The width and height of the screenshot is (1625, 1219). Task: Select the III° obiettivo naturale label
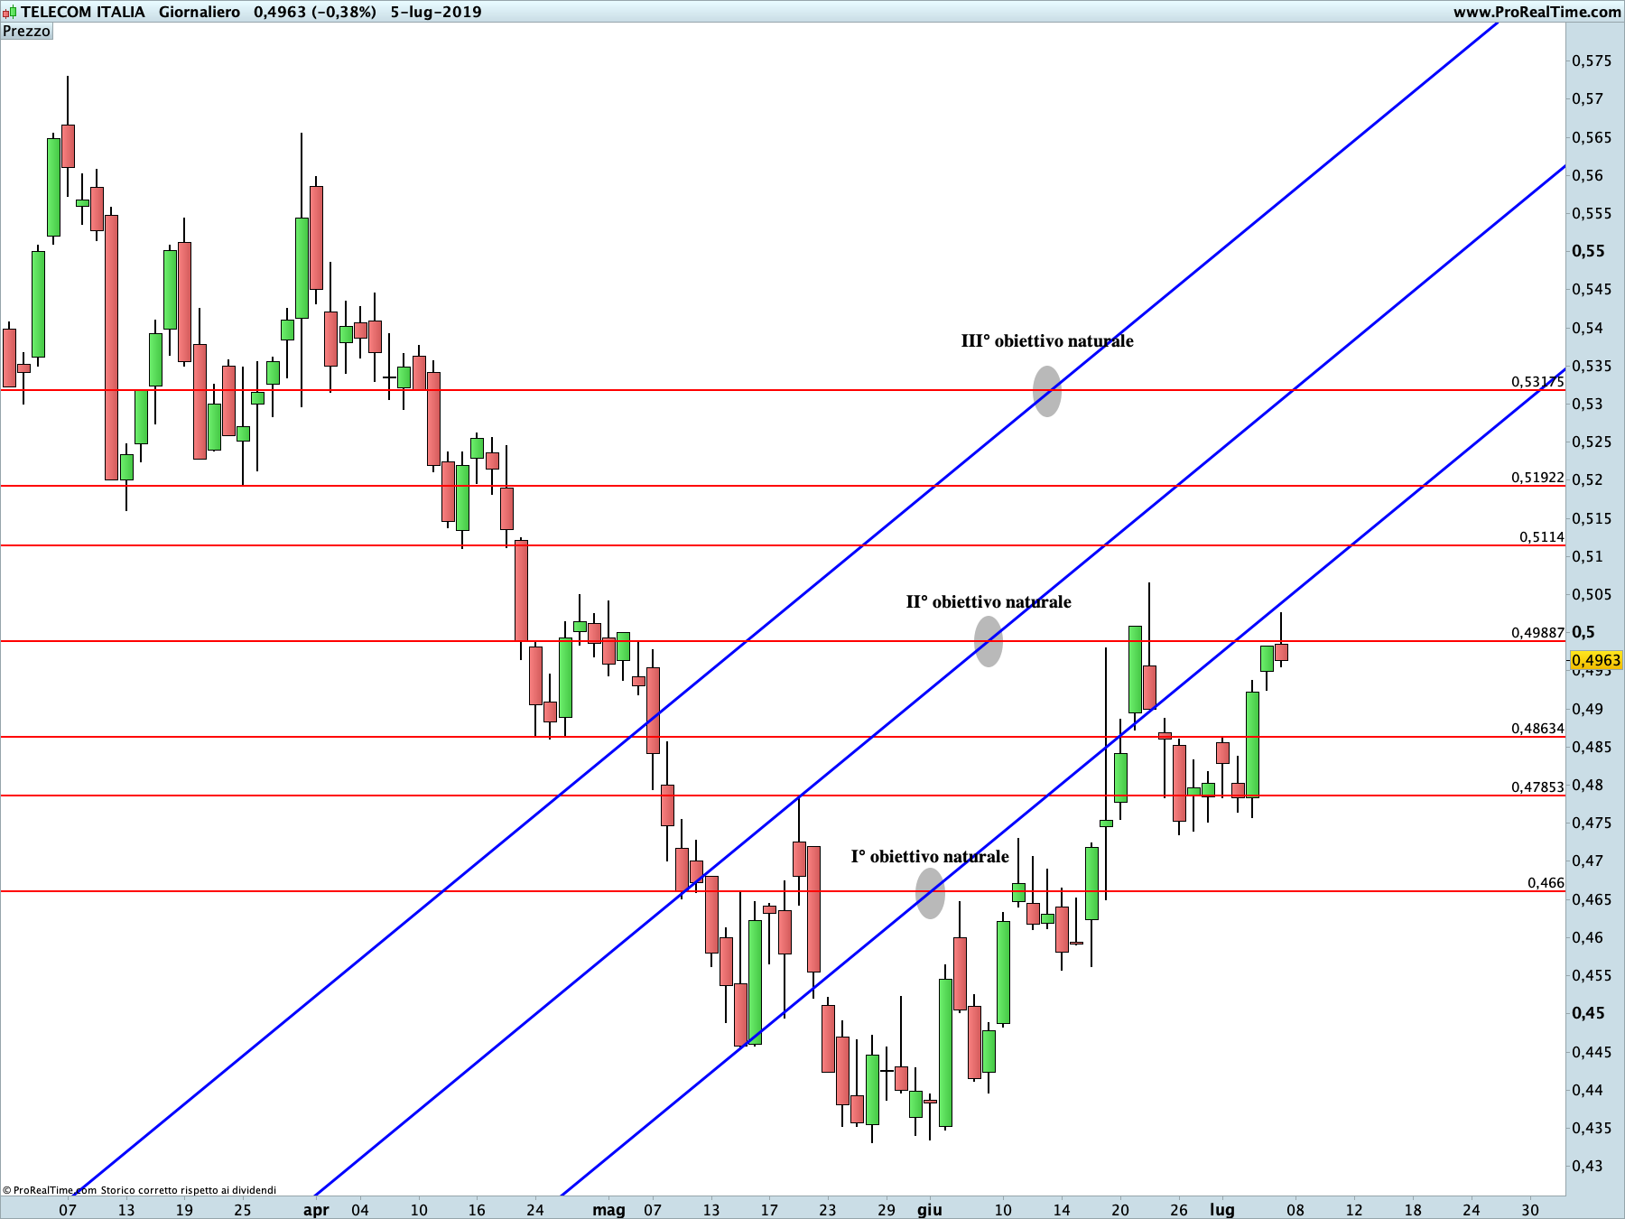point(1047,341)
